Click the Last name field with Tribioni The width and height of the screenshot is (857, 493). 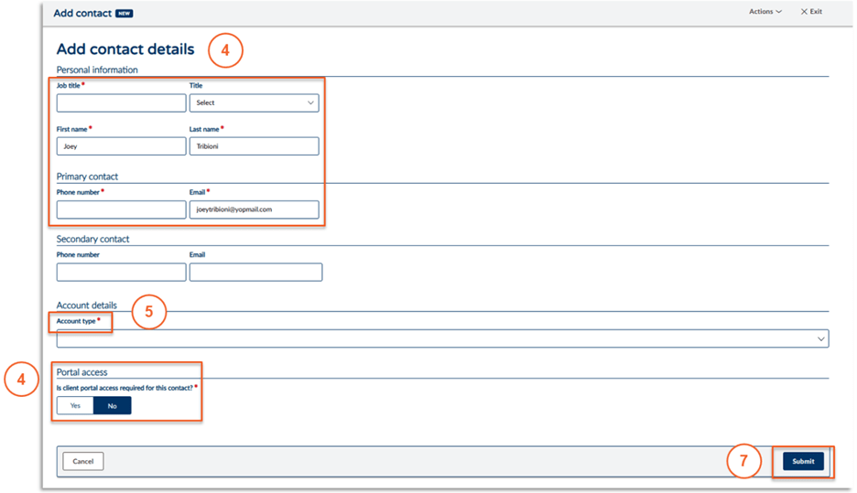pos(254,146)
